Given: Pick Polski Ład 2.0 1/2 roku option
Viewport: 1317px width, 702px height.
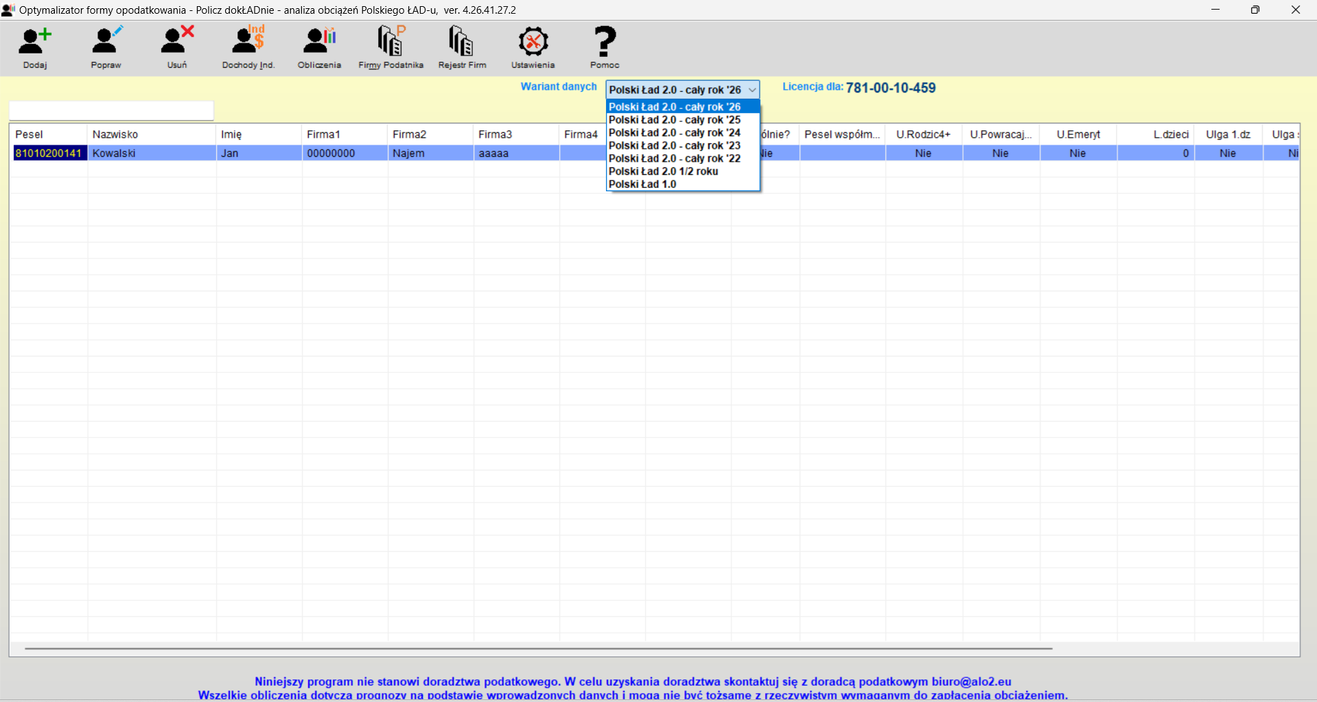Looking at the screenshot, I should (x=663, y=171).
